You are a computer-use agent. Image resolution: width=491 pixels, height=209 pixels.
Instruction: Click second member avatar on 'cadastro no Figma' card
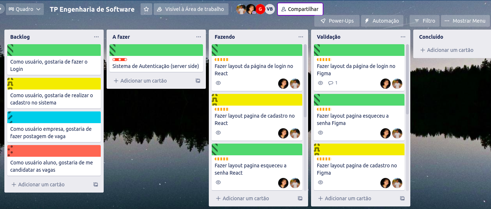[397, 183]
